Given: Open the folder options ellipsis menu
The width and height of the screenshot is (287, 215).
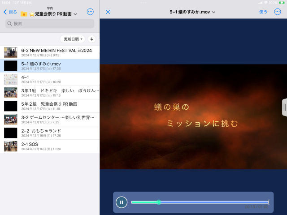Looking at the screenshot, I should (x=90, y=12).
